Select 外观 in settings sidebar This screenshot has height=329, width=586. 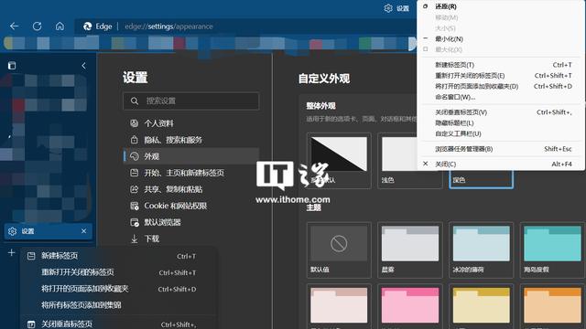pyautogui.click(x=191, y=156)
